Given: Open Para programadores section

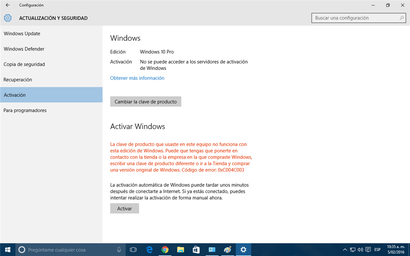Looking at the screenshot, I should click(x=51, y=110).
